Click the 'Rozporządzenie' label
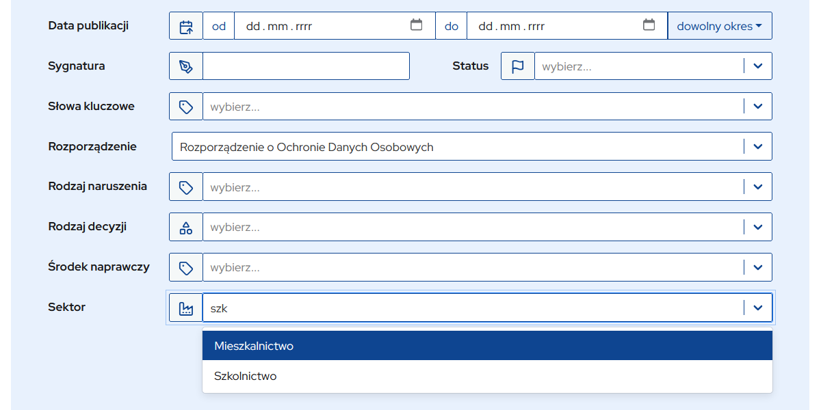Image resolution: width=821 pixels, height=410 pixels. pos(92,147)
